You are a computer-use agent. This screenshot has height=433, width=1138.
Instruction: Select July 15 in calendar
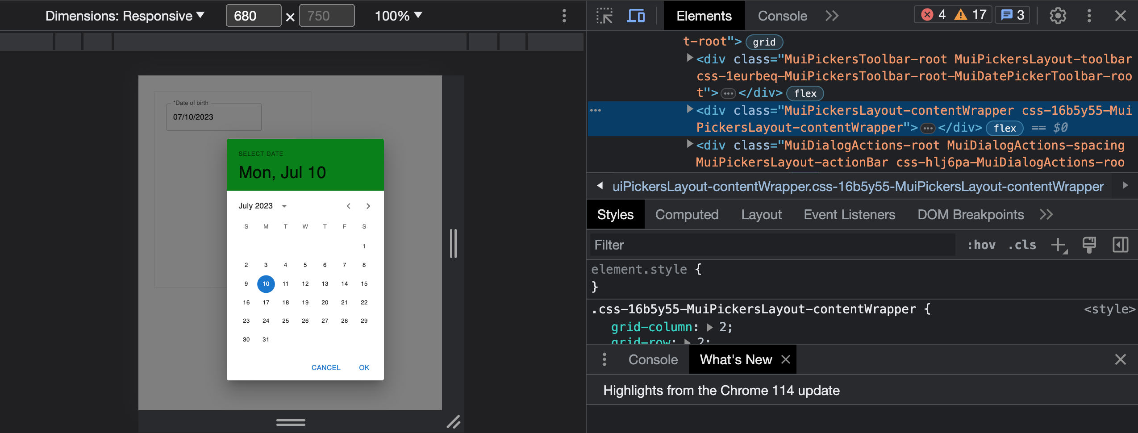(364, 283)
